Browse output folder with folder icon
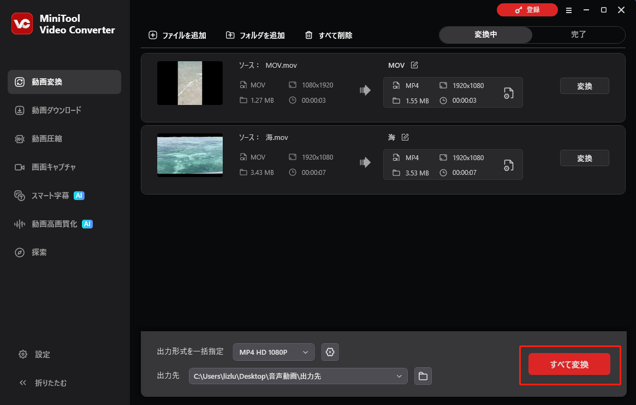 click(423, 376)
